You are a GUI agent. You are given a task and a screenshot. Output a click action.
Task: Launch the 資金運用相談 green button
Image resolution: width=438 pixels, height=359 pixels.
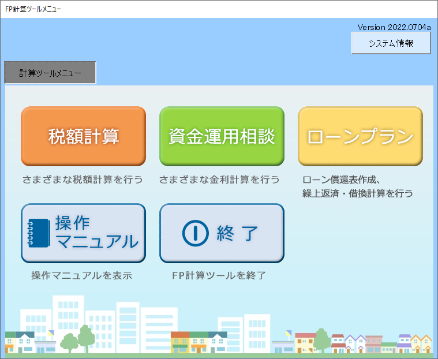[x=222, y=137]
